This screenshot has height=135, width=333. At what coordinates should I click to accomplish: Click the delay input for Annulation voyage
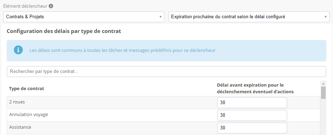[252, 115]
